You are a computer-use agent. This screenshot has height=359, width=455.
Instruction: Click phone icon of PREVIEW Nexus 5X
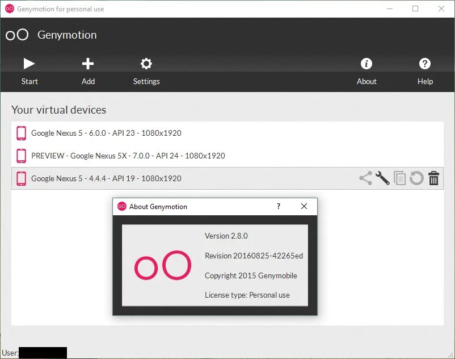[x=21, y=156]
